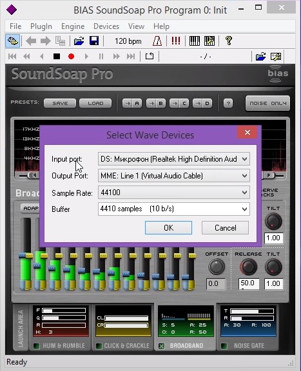Expand the Input port dropdown
Viewport: 301px width, 371px height.
[x=174, y=159]
